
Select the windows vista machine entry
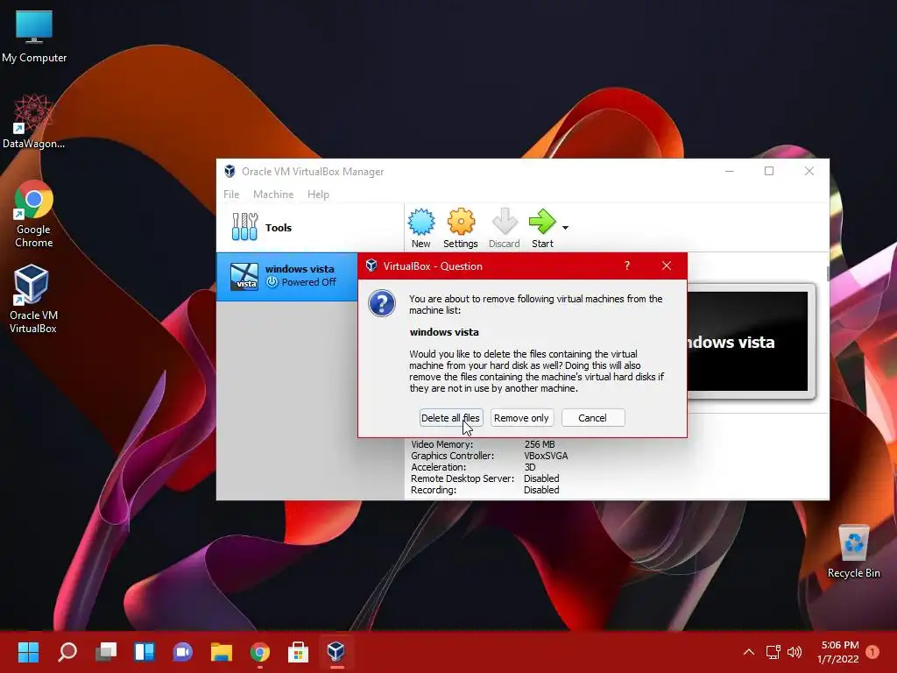tap(287, 276)
